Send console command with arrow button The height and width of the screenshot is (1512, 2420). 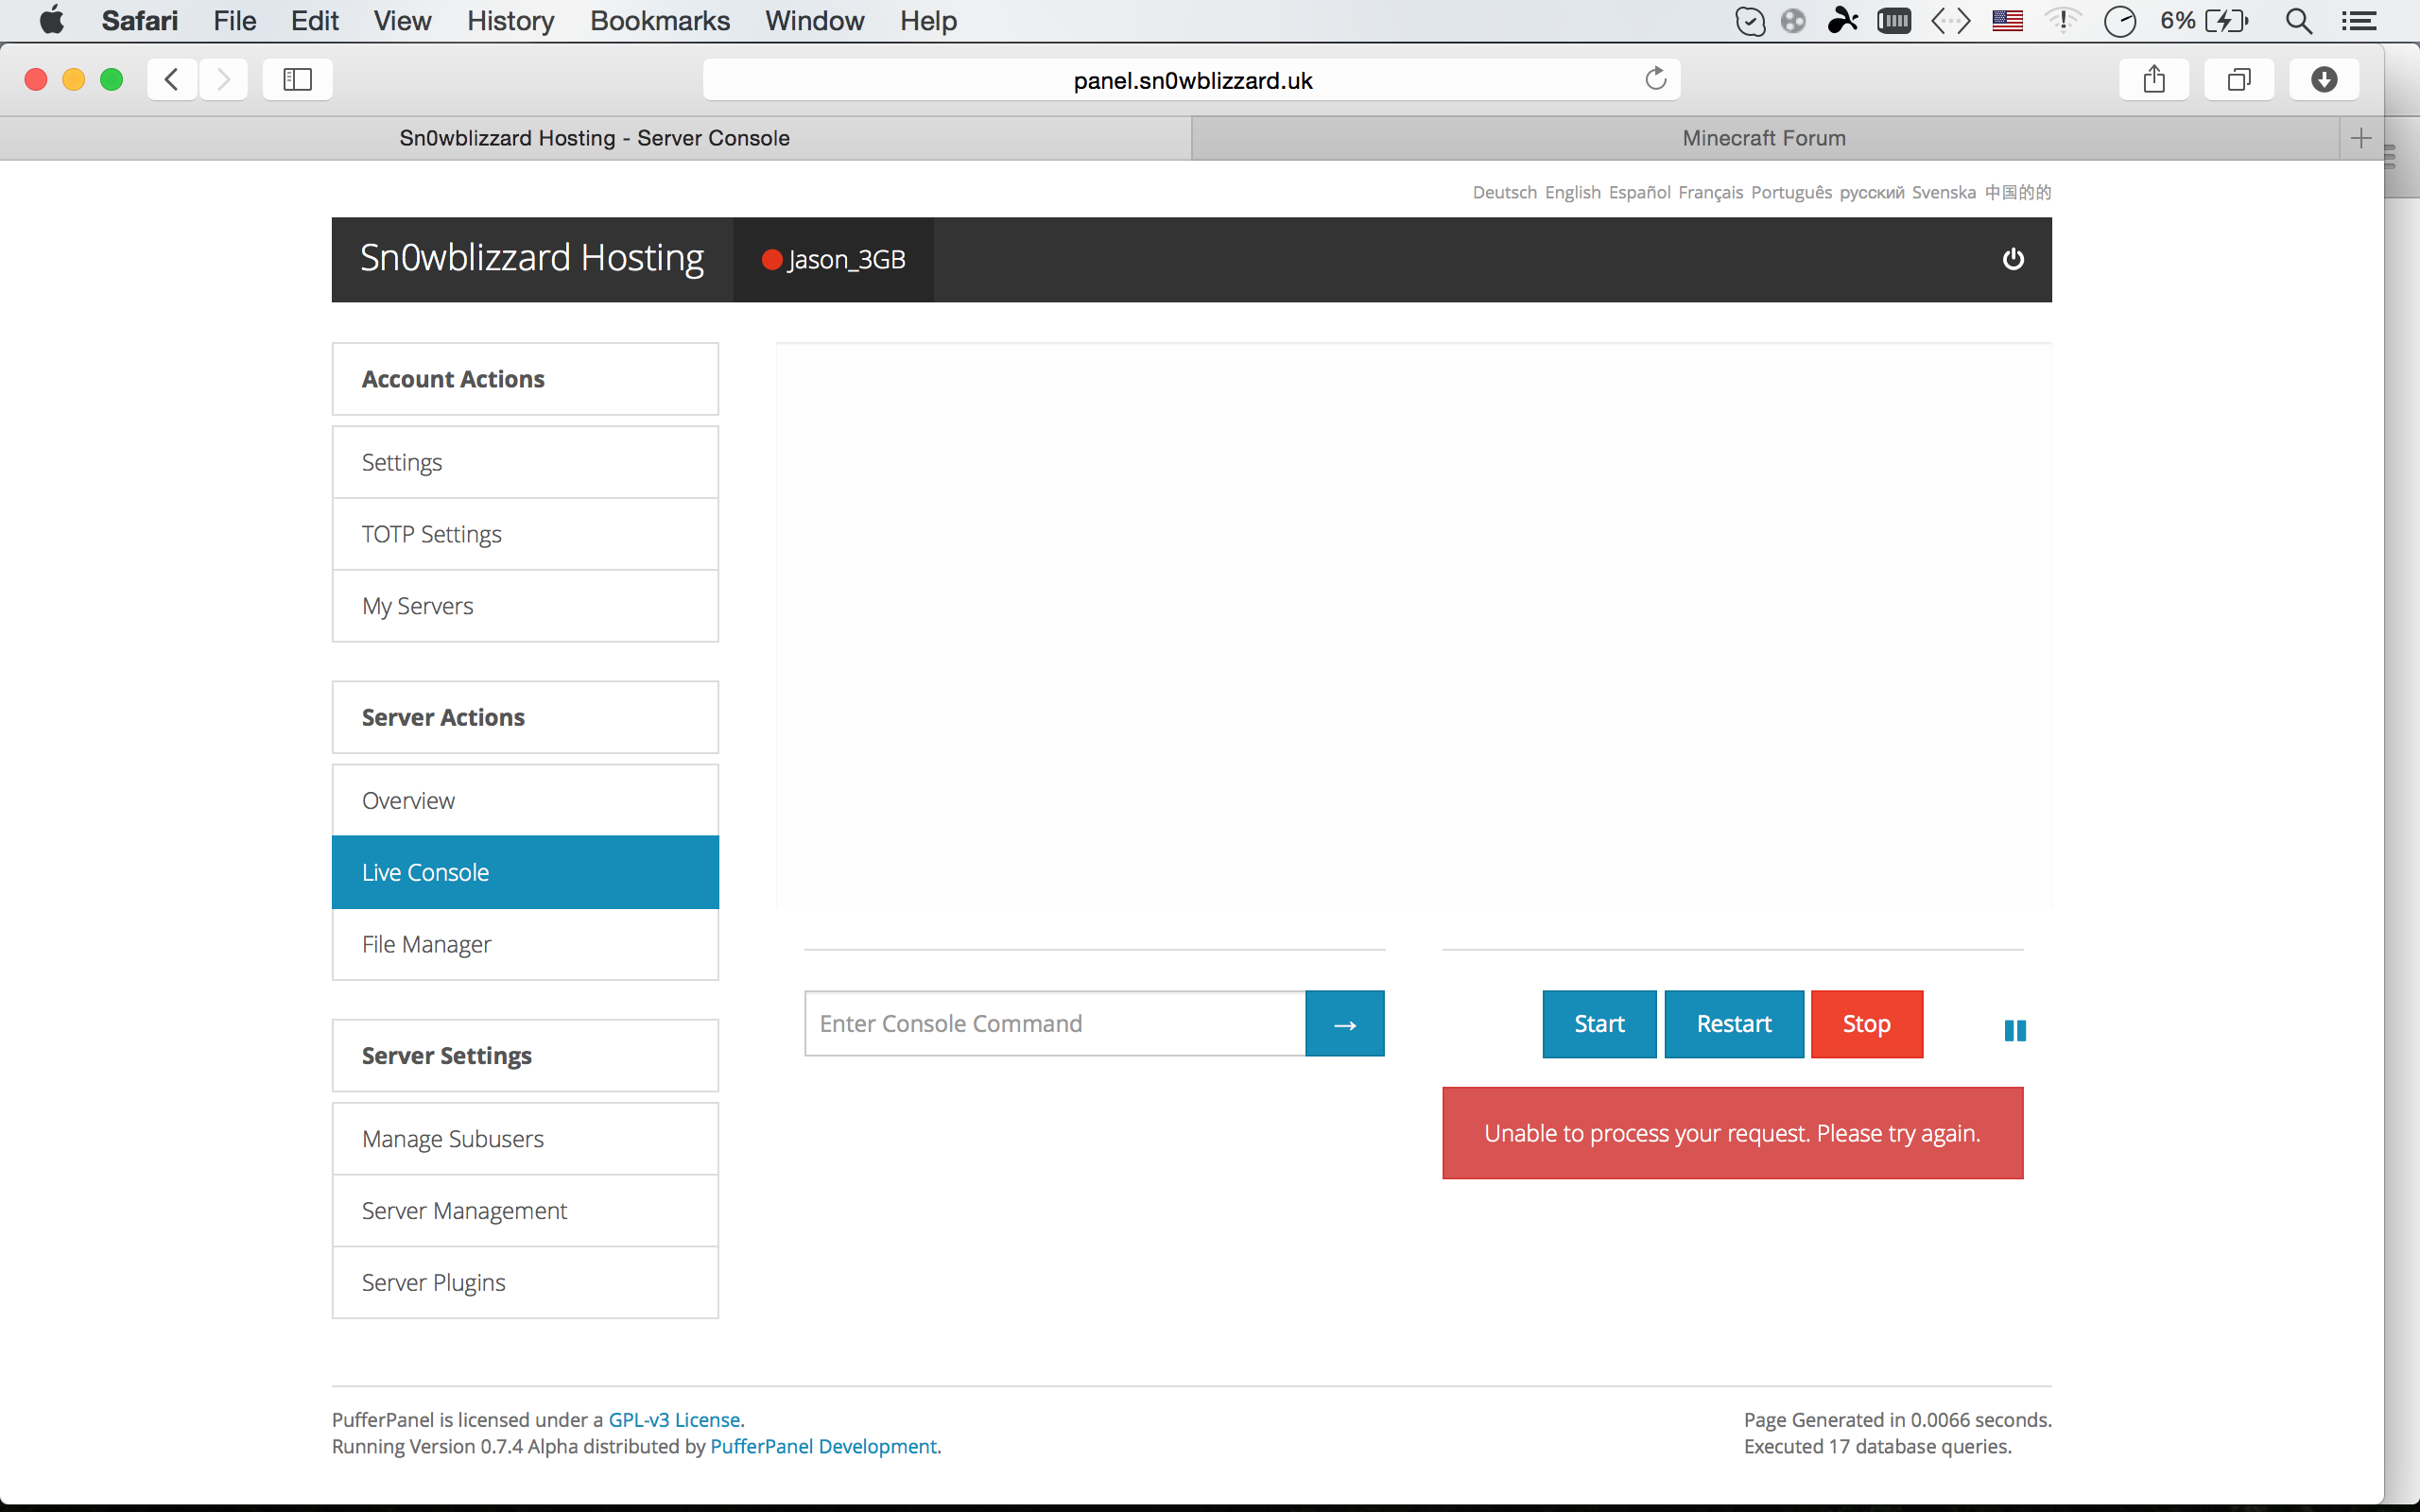1344,1024
